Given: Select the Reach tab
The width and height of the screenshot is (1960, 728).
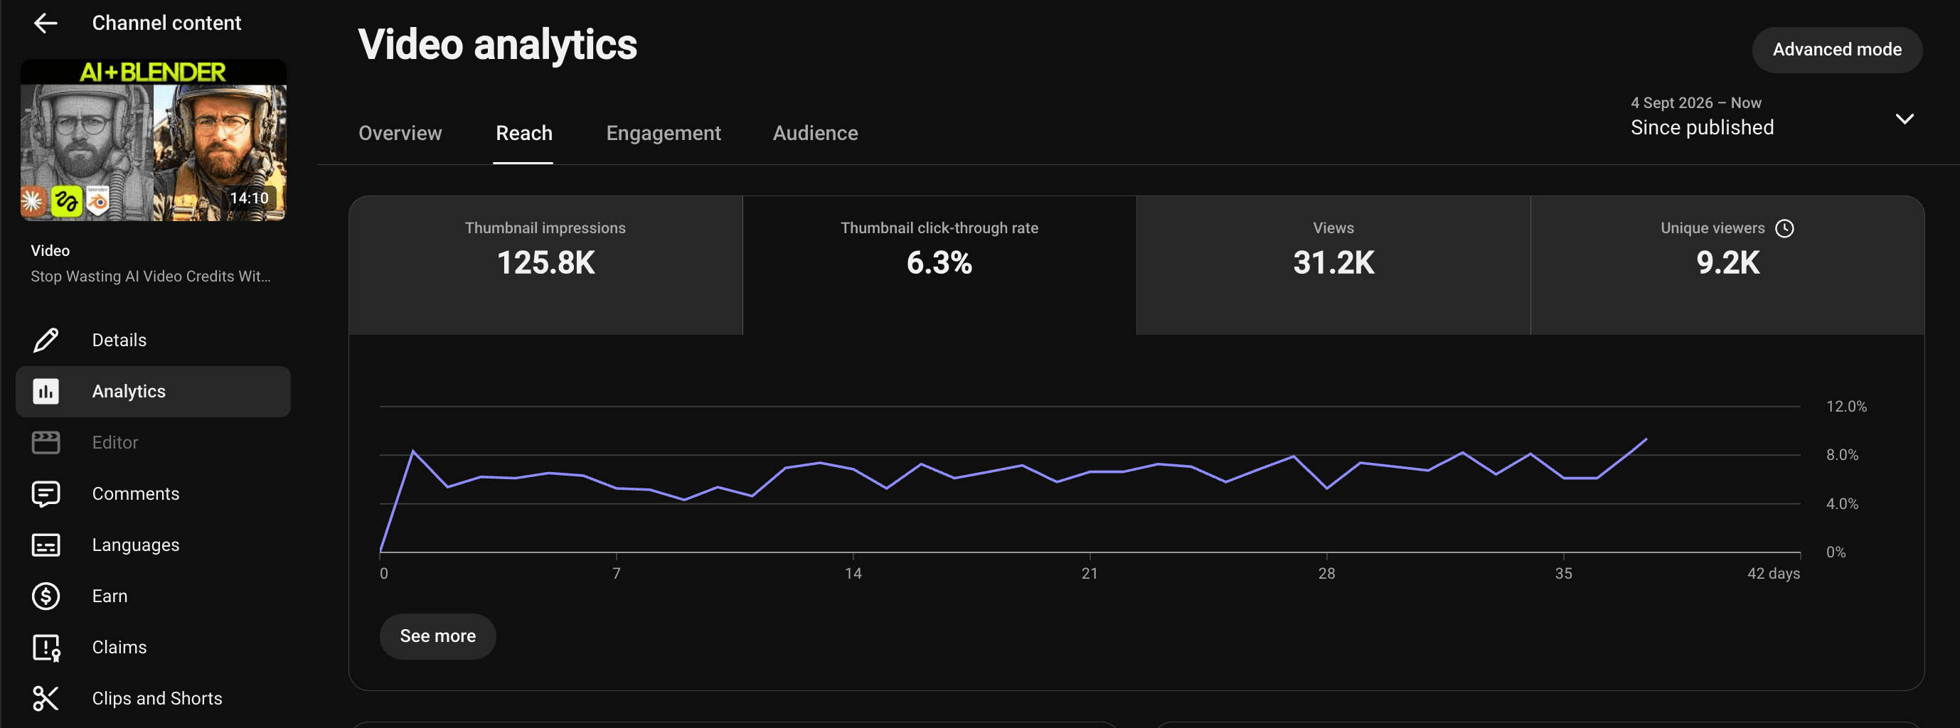Looking at the screenshot, I should [523, 133].
